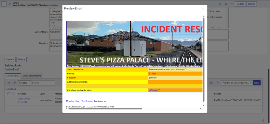Open more options ellipsis in header
The width and height of the screenshot is (270, 124).
[x=232, y=4]
